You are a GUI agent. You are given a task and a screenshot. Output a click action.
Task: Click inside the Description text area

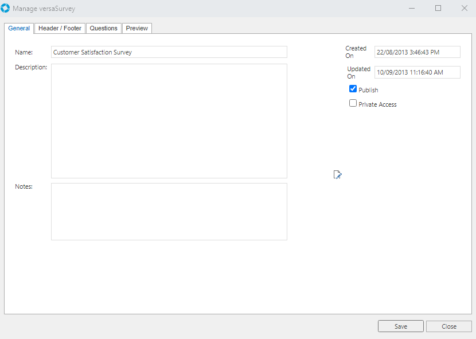click(x=169, y=121)
